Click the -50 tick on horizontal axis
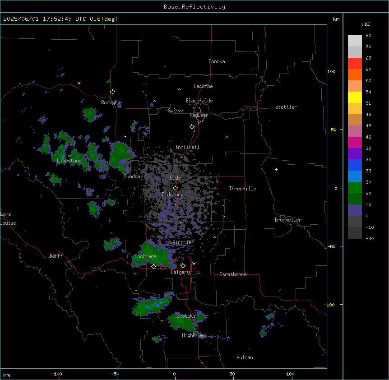 click(115, 374)
